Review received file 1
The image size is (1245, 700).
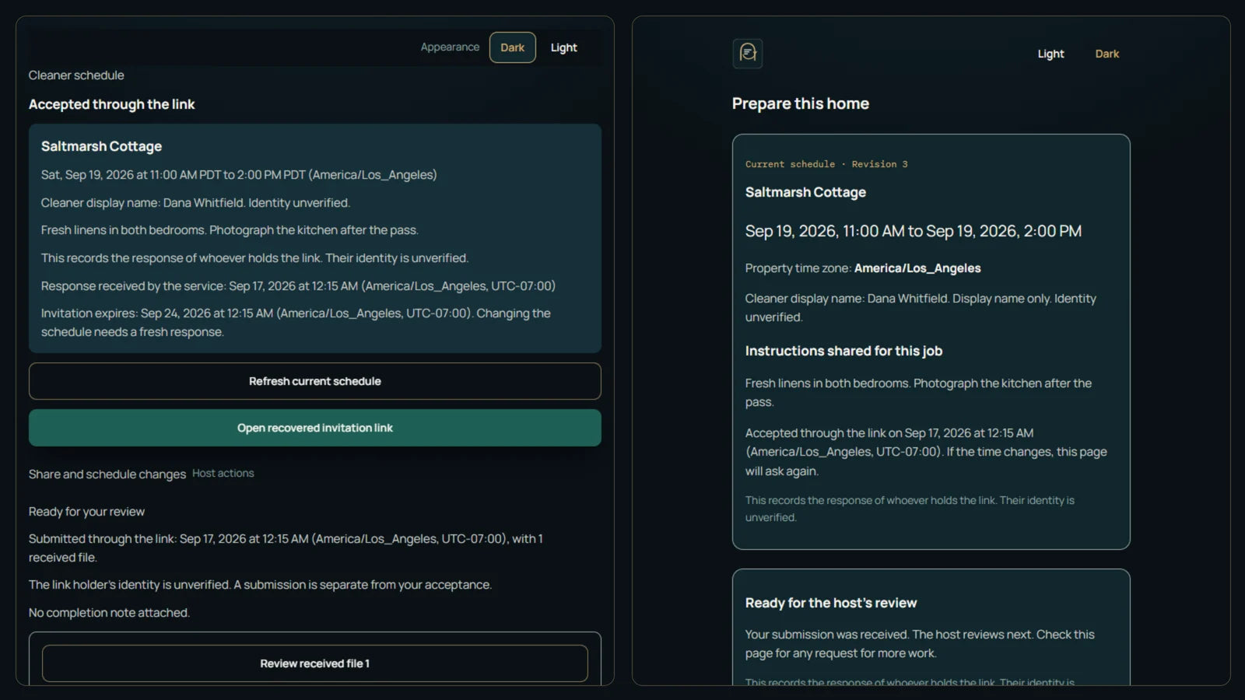(315, 663)
